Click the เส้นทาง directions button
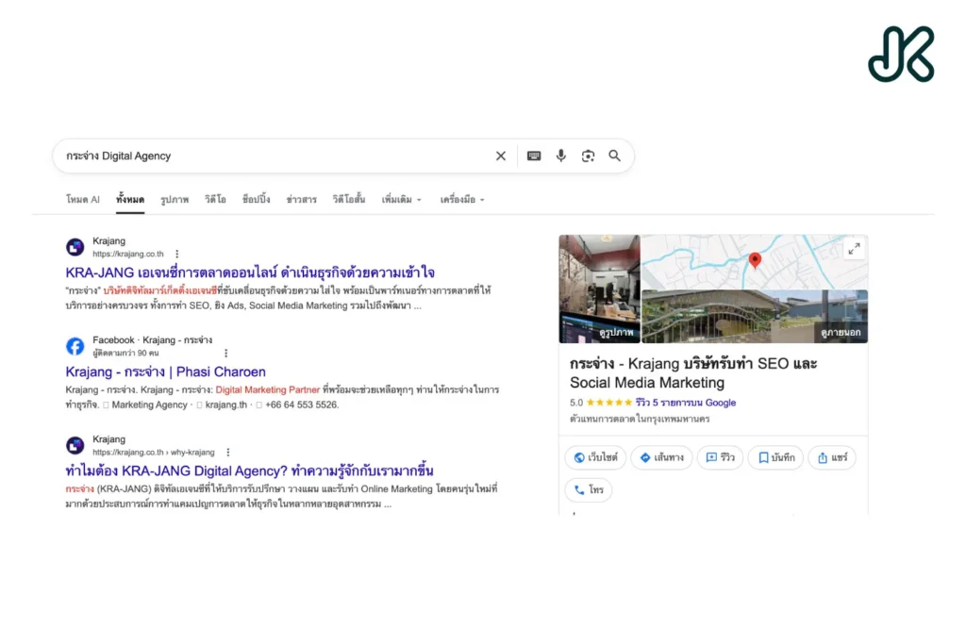Viewport: 966px width, 644px height. (x=661, y=457)
